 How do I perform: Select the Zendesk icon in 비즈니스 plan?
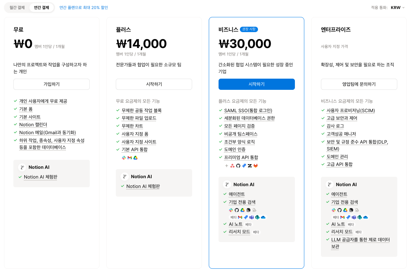click(x=250, y=166)
